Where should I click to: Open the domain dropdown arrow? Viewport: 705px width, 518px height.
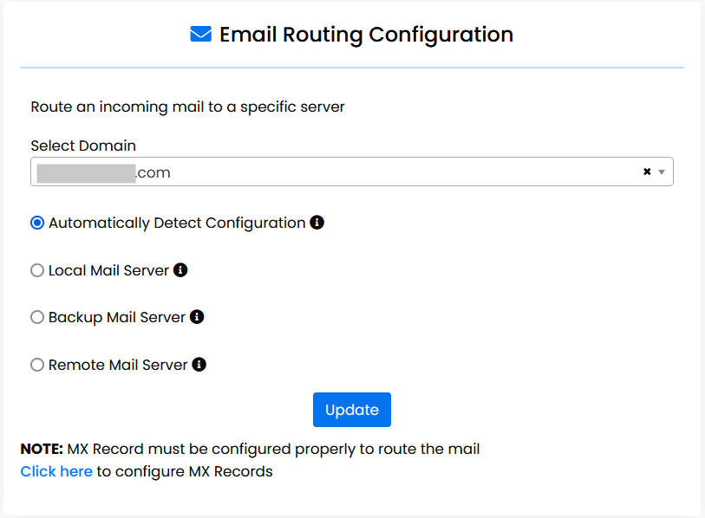pyautogui.click(x=662, y=172)
